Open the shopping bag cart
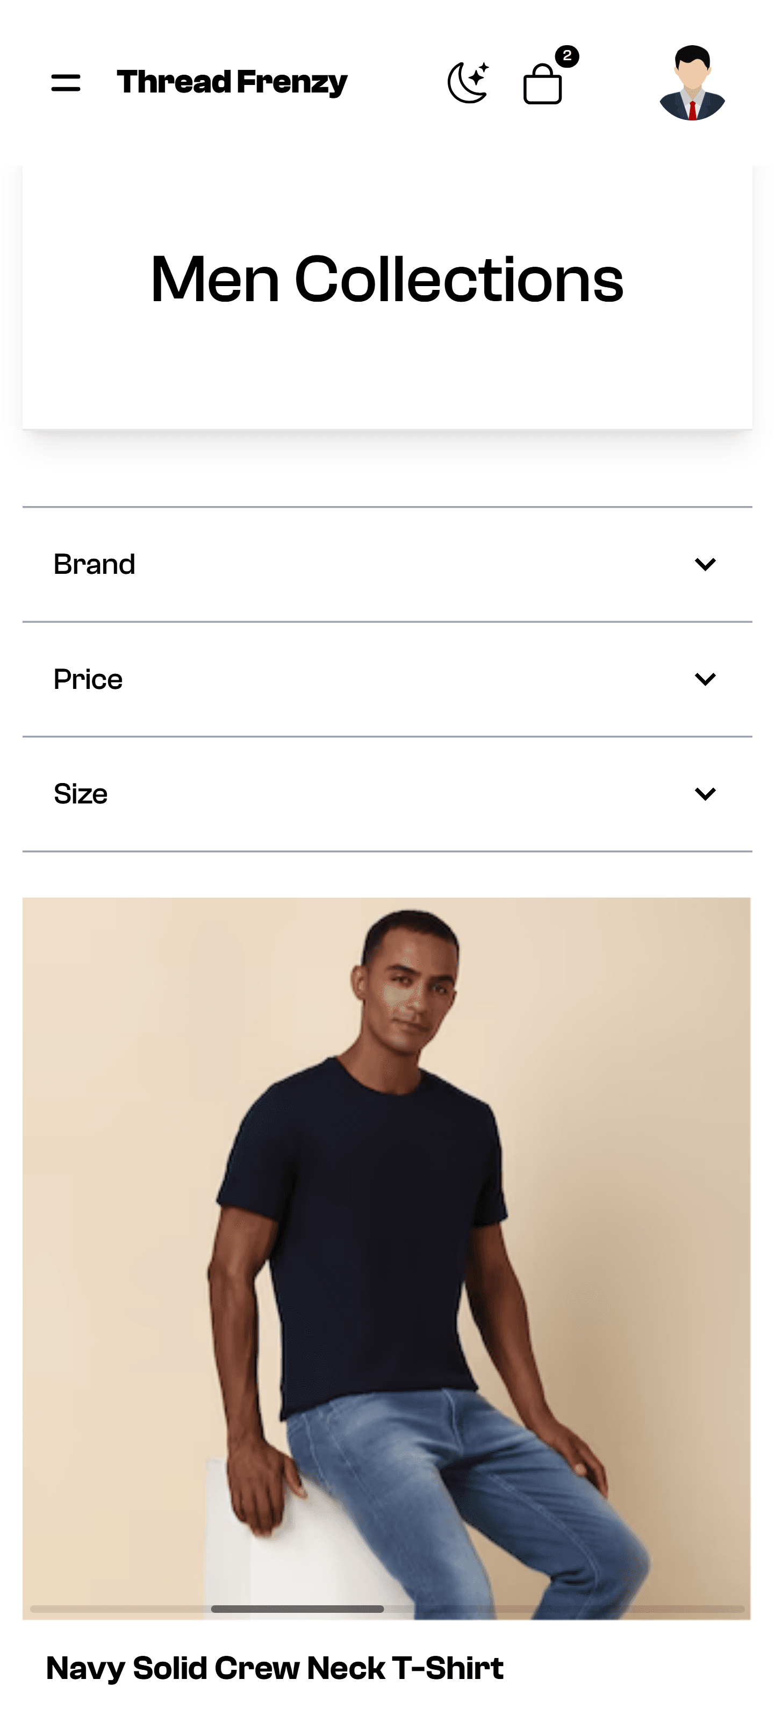This screenshot has width=775, height=1722. click(542, 85)
